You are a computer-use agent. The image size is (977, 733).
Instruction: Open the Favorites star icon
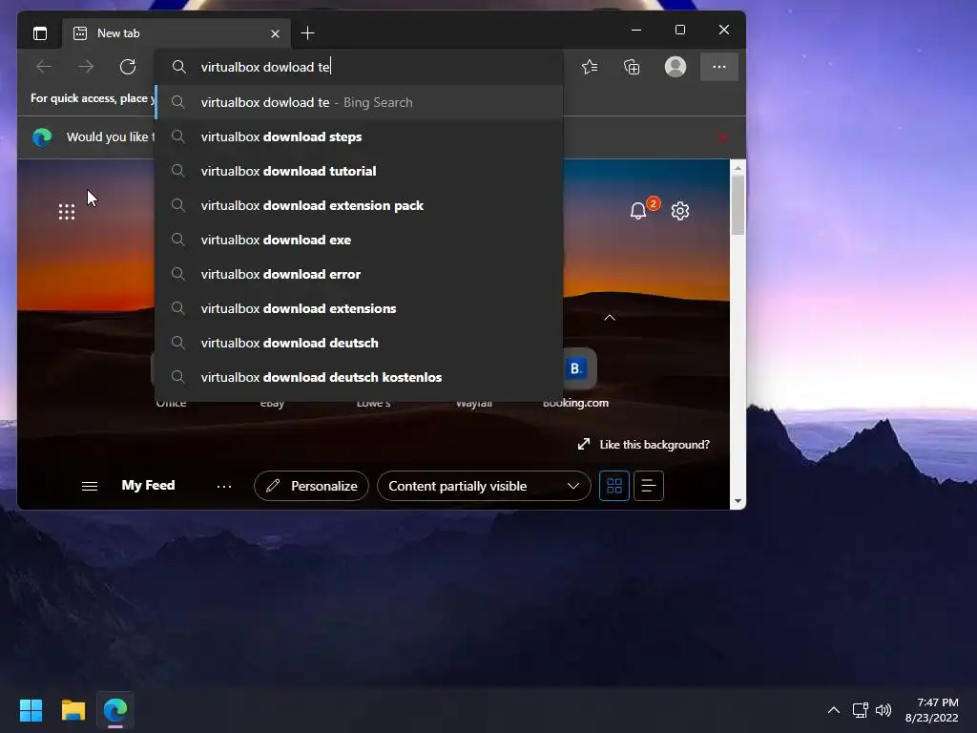[x=590, y=67]
